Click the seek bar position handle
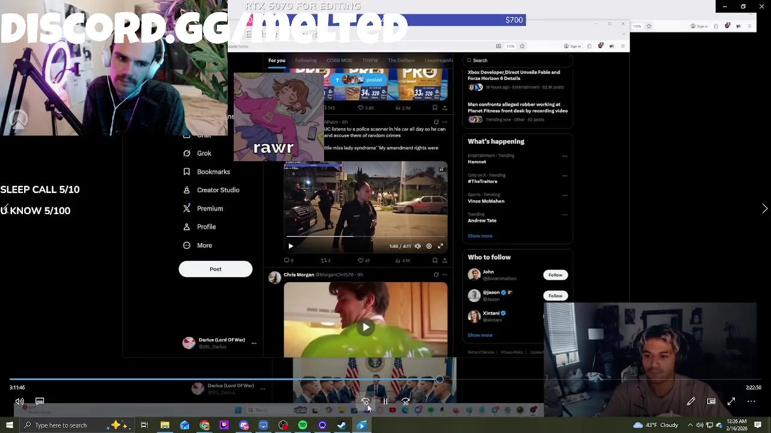771x433 pixels. click(x=440, y=379)
